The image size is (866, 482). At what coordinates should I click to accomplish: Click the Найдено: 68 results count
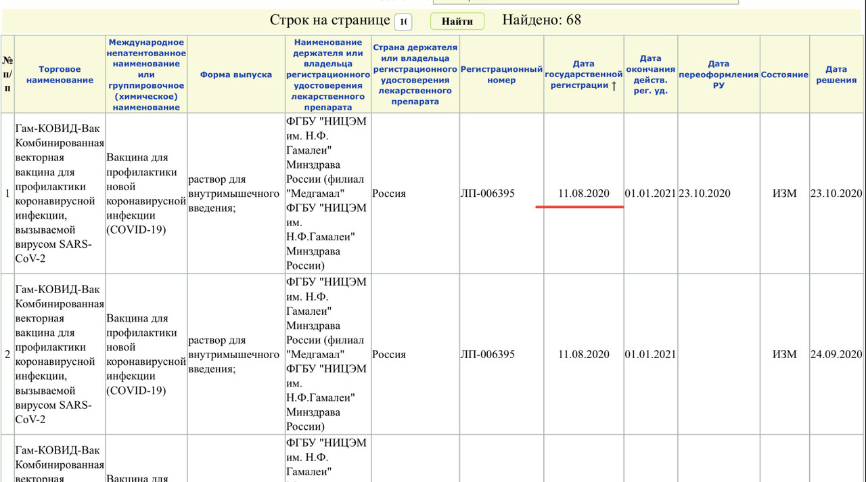[541, 20]
